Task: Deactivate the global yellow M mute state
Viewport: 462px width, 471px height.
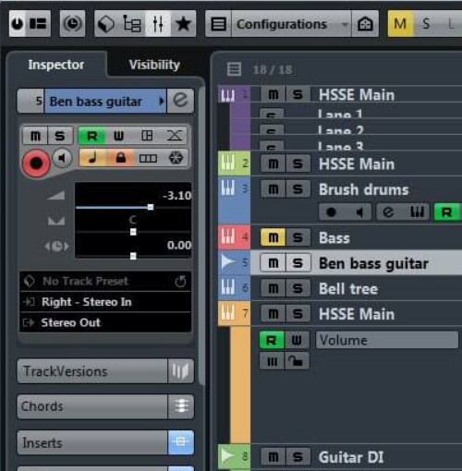Action: click(x=400, y=24)
